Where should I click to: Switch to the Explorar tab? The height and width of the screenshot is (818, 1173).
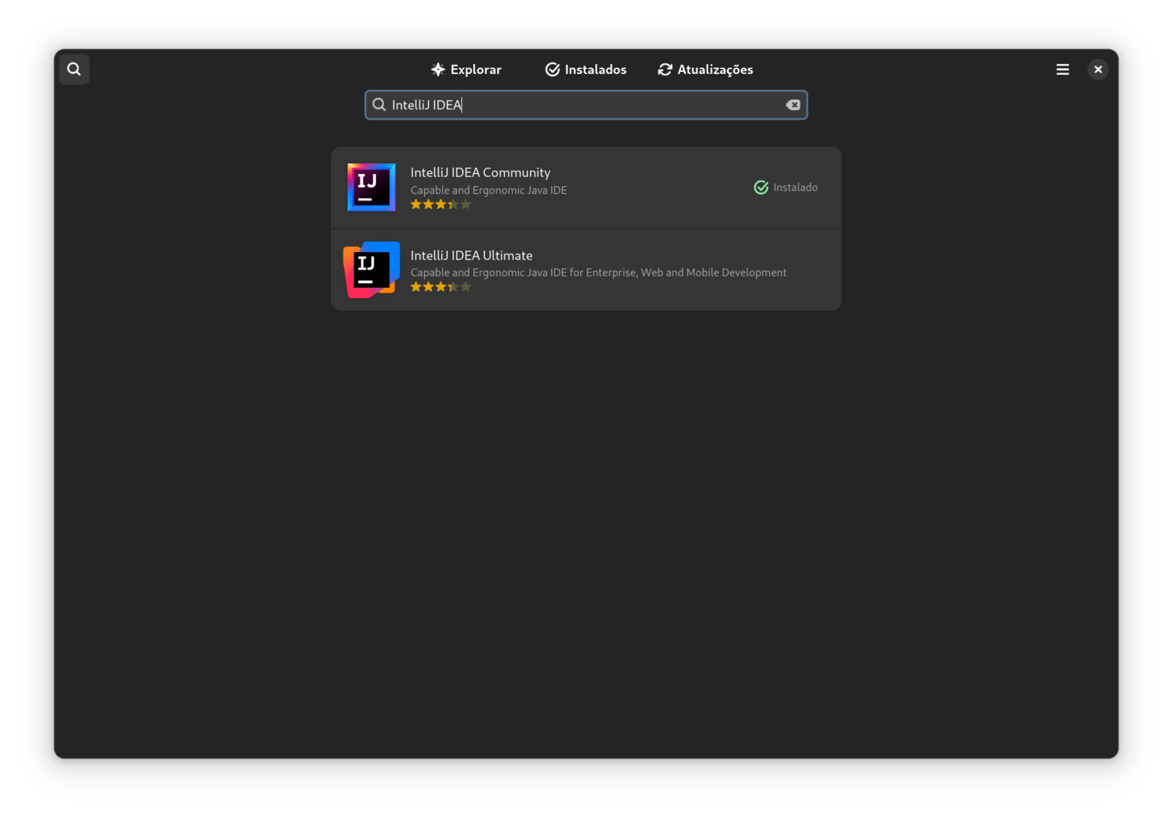(465, 69)
